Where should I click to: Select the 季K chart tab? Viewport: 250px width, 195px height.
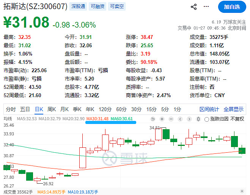[x=77, y=109]
